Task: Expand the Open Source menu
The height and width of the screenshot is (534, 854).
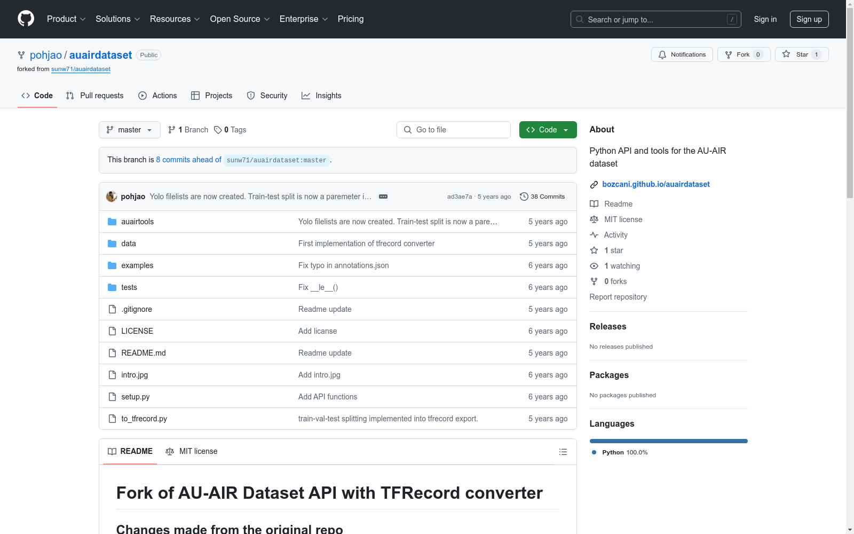Action: 240,19
